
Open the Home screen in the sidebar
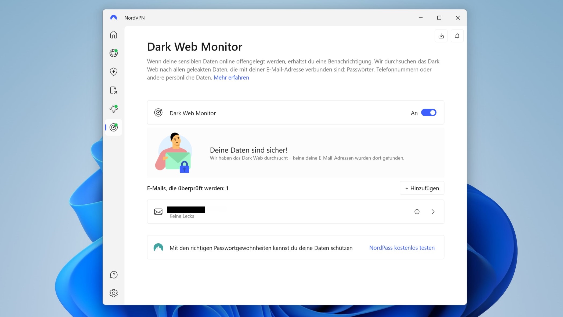pos(114,35)
